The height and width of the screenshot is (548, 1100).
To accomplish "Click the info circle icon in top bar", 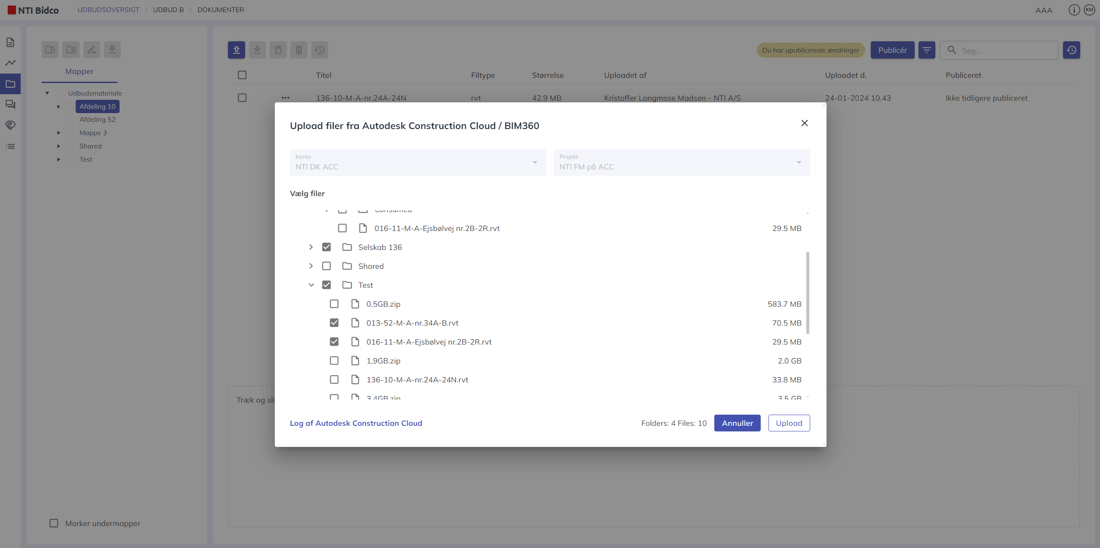I will pos(1074,10).
